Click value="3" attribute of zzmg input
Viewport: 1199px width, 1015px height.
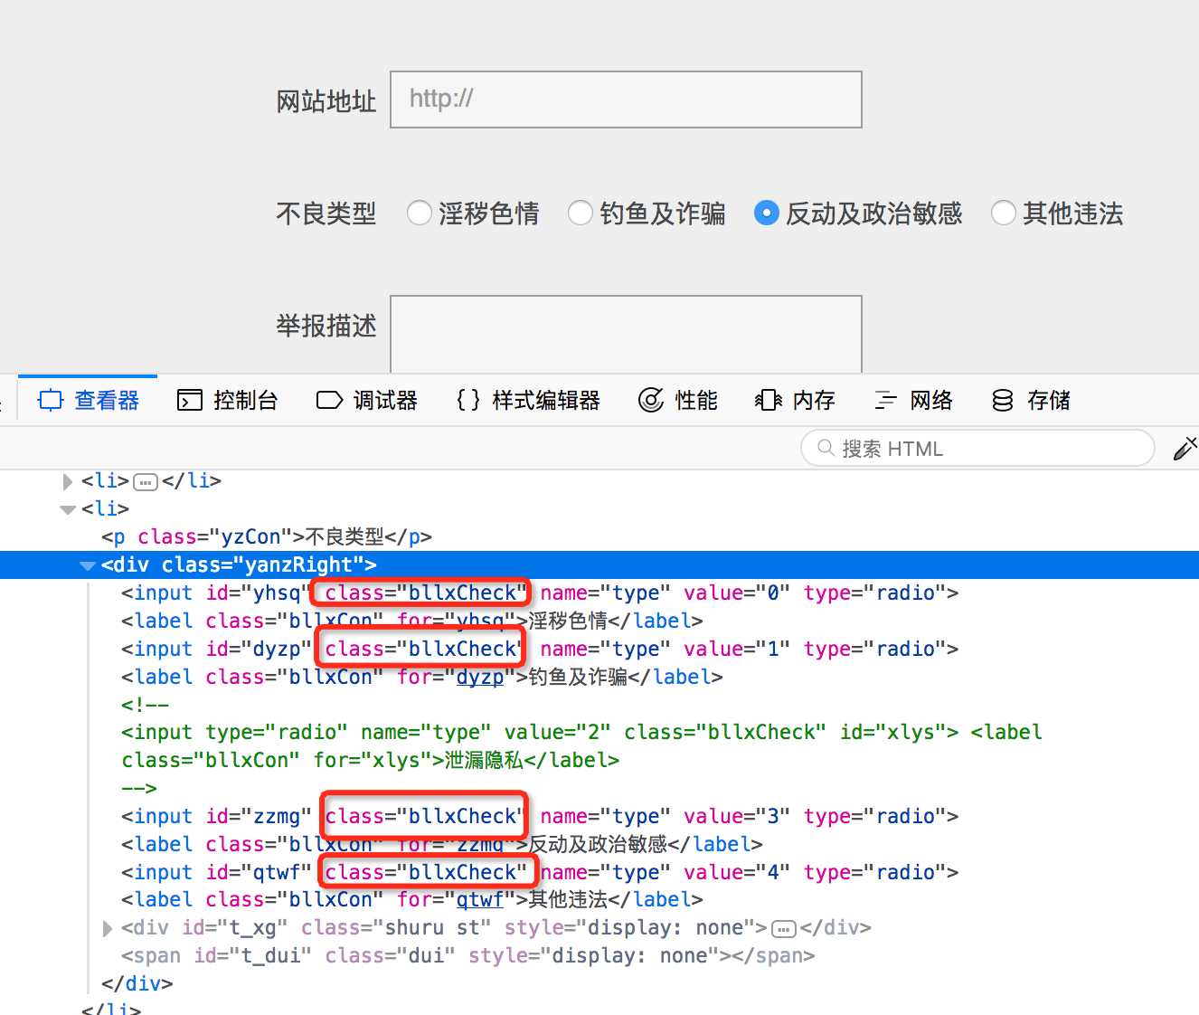click(x=737, y=817)
